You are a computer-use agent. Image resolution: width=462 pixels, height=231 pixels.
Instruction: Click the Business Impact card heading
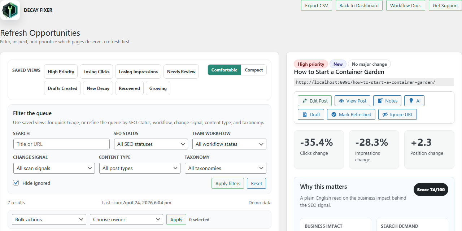click(323, 226)
